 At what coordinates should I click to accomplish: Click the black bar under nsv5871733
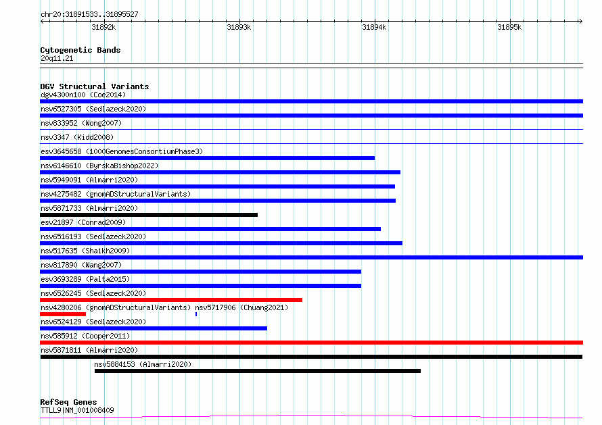point(149,215)
